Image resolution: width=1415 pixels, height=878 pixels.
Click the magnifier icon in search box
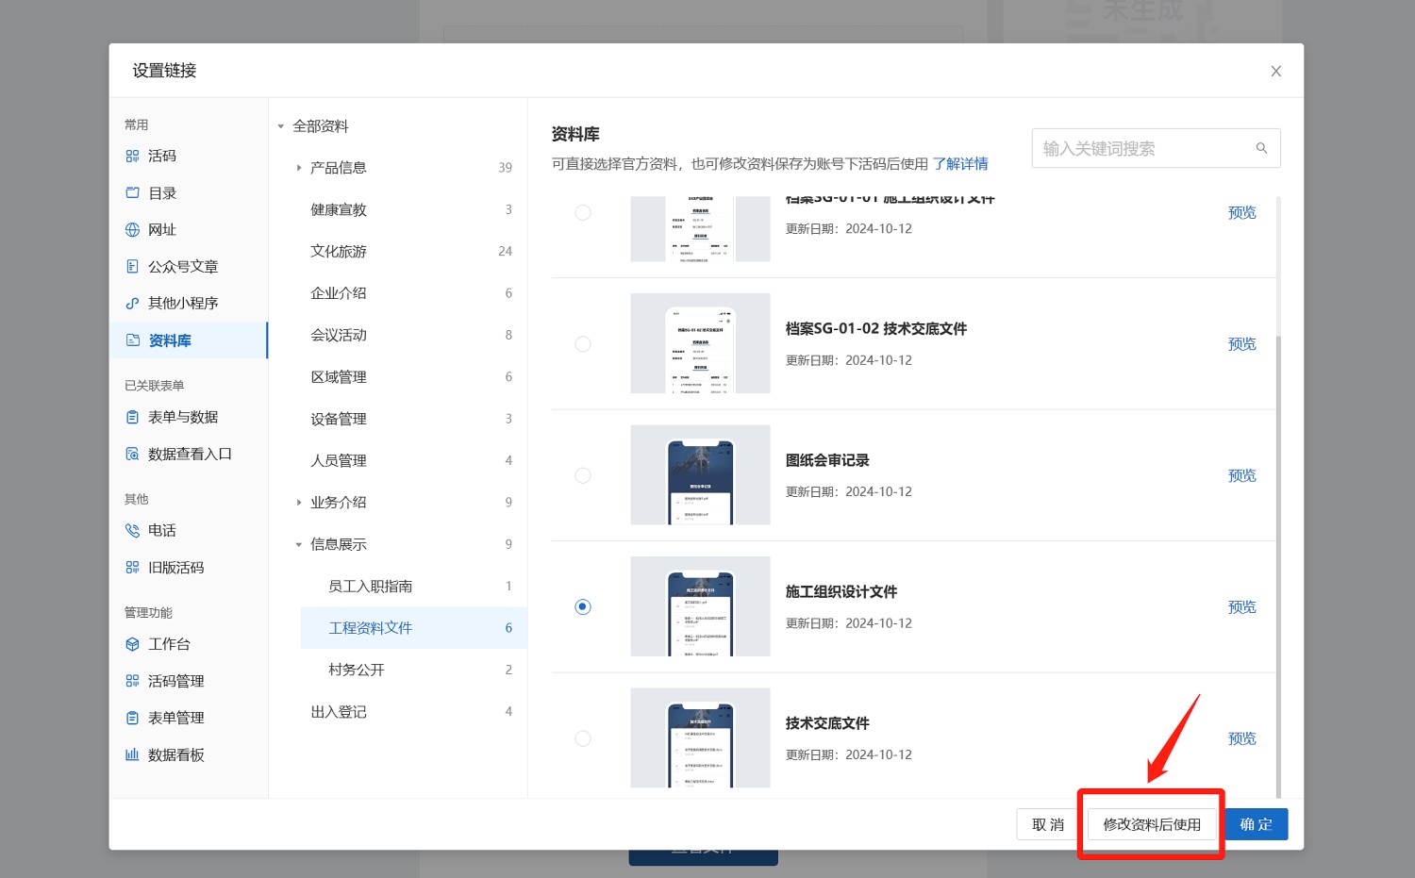[1261, 149]
